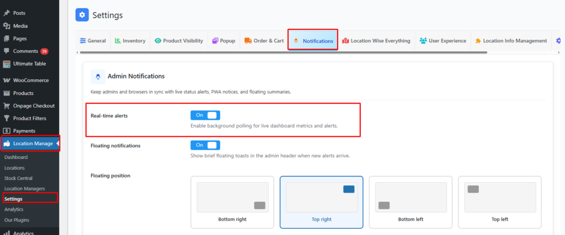Click the Comments speech bubble icon
565x235 pixels.
pos(7,51)
